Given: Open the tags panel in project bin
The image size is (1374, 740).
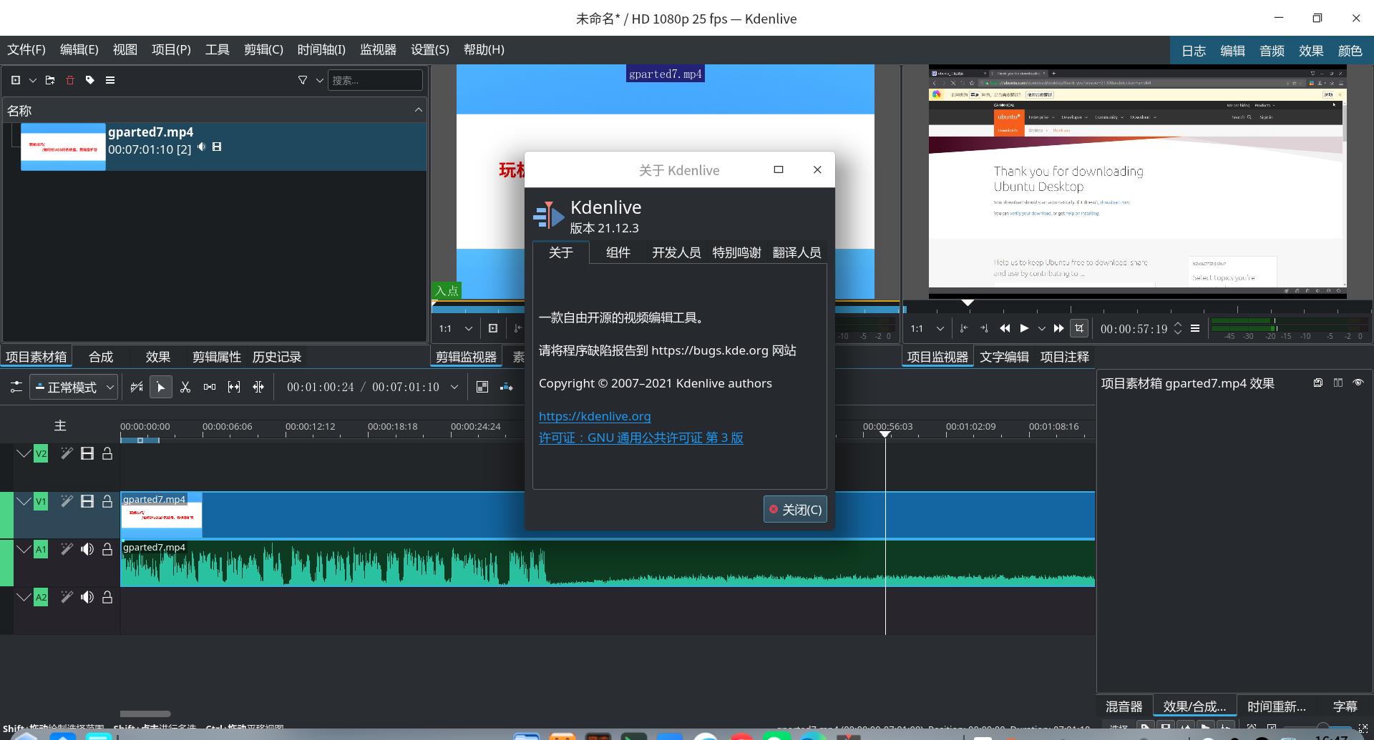Looking at the screenshot, I should (89, 80).
